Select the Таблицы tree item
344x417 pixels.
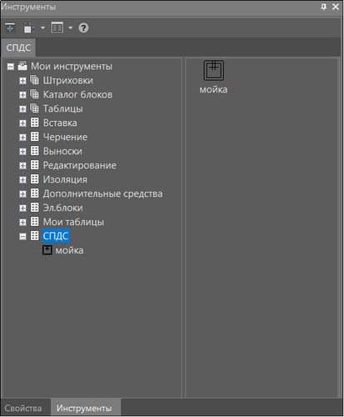coord(63,108)
